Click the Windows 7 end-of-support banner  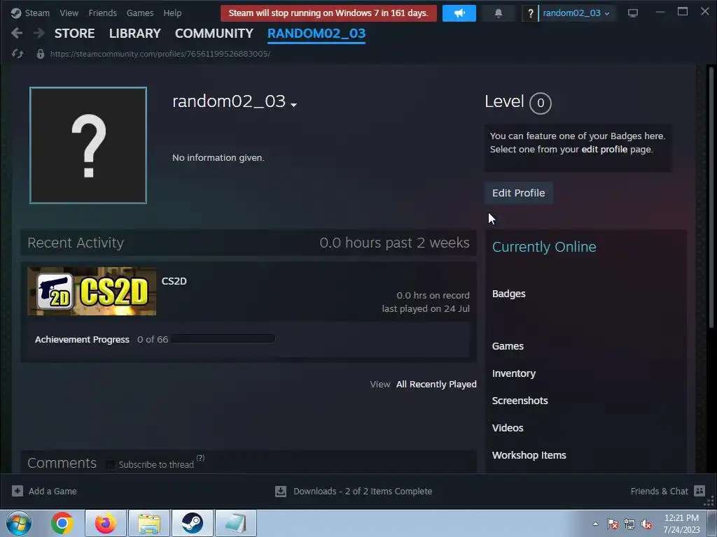(328, 13)
